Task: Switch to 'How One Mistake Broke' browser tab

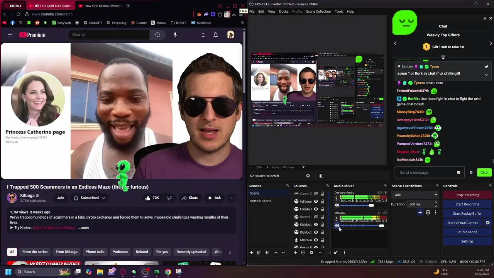Action: [100, 6]
